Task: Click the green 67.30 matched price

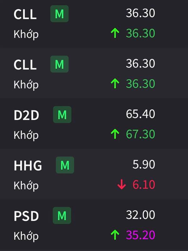Action: click(x=140, y=134)
